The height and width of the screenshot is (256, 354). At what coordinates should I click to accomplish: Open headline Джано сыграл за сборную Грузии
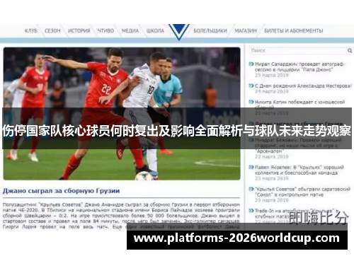(62, 191)
